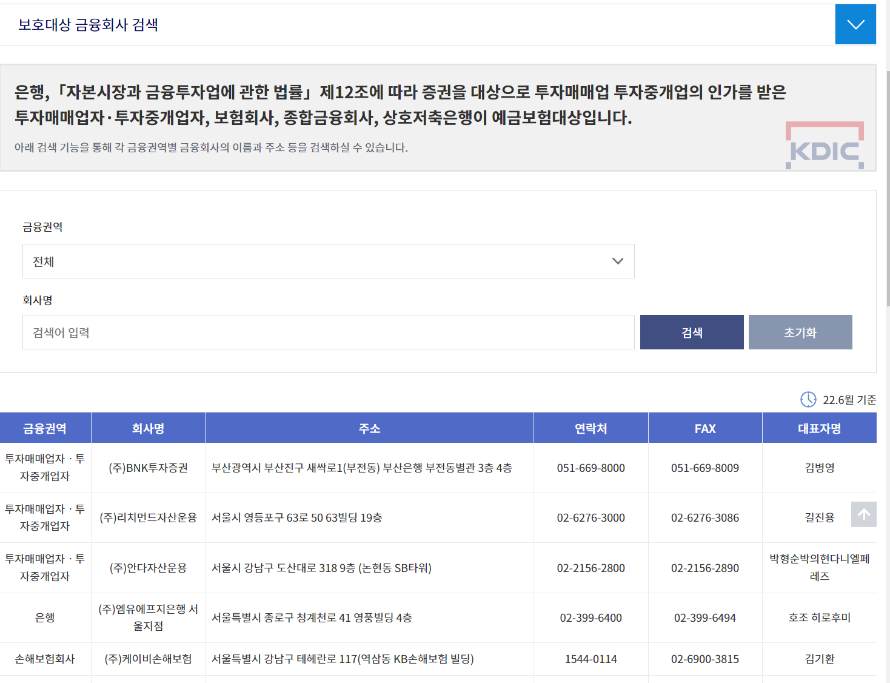Image resolution: width=890 pixels, height=683 pixels.
Task: Select the (주)BNK투자증권 company cell
Action: (x=149, y=468)
